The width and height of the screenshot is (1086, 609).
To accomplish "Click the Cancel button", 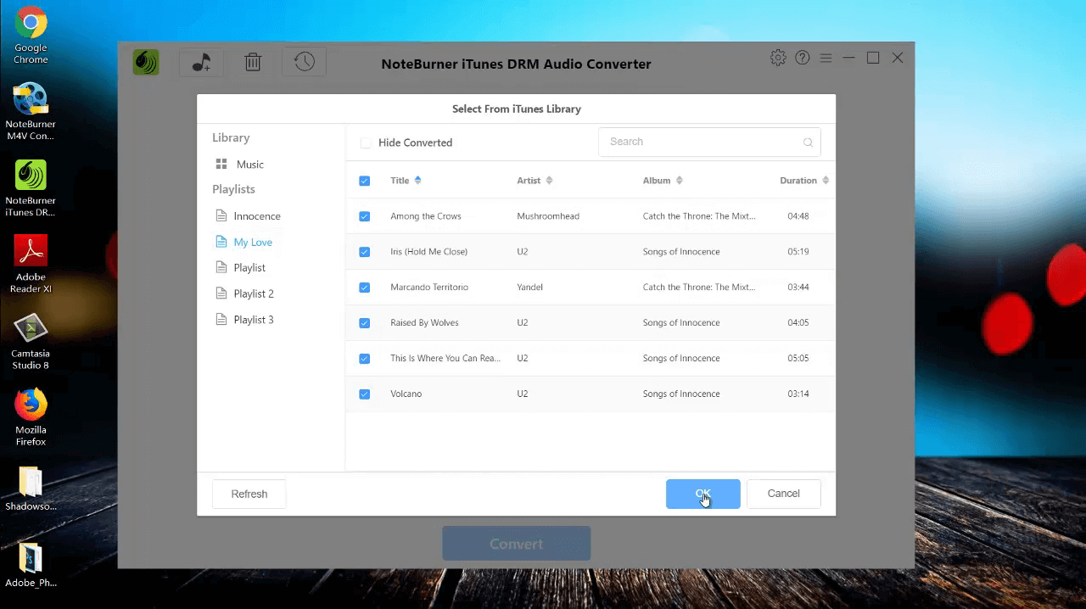I will click(x=783, y=494).
